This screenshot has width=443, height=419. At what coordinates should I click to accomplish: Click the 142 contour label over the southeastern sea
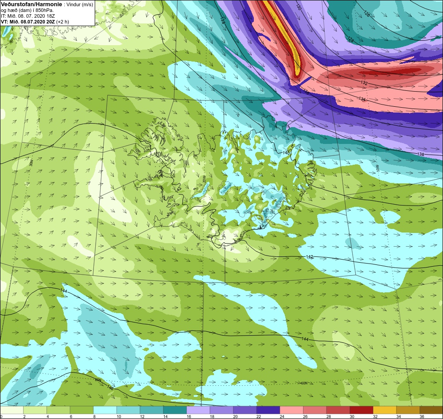[310, 256]
